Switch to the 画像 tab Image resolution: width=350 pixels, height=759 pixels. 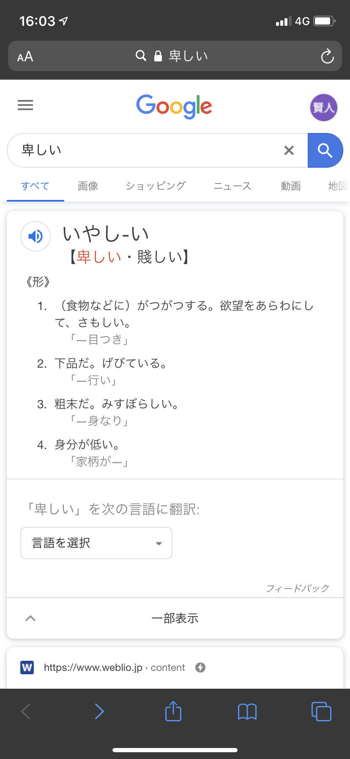tap(88, 186)
